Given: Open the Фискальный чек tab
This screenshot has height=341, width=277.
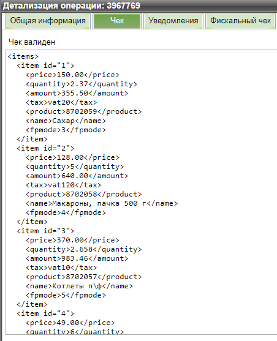Looking at the screenshot, I should click(x=240, y=21).
